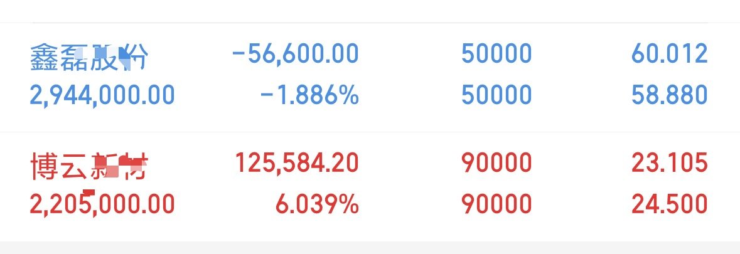Click the divider line above the 鑫磊股份 row
The width and height of the screenshot is (740, 254).
click(x=370, y=23)
